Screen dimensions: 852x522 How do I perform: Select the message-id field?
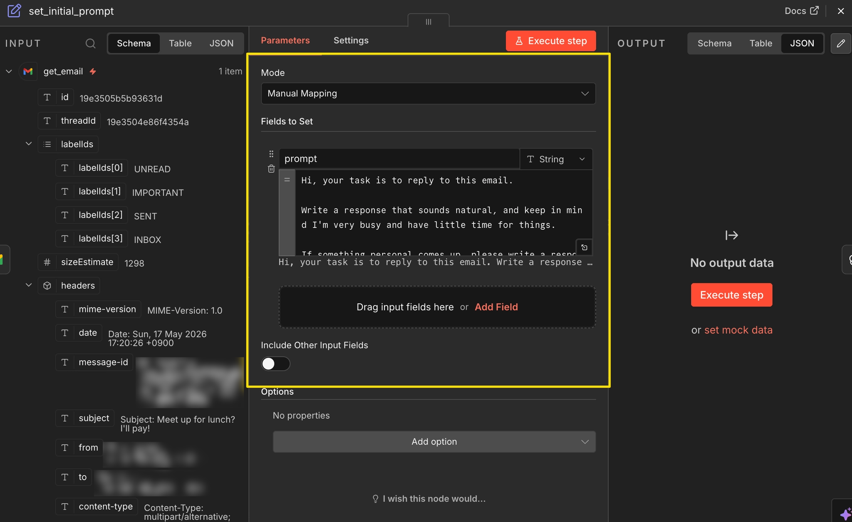[94, 362]
